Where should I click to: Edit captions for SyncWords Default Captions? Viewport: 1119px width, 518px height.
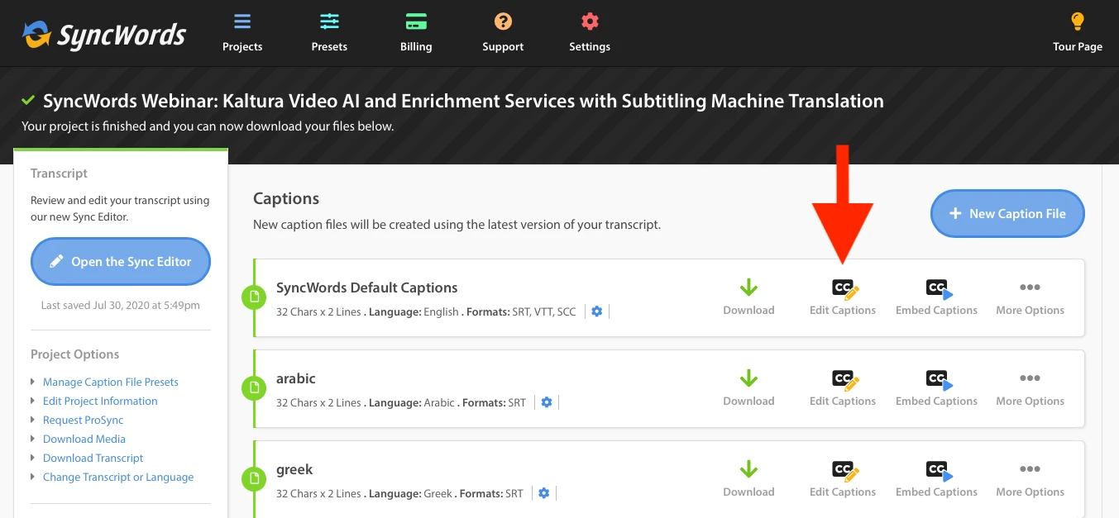[843, 297]
